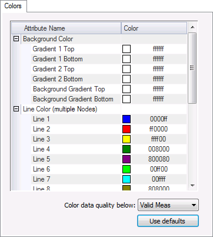Click the ffffff value for Gradient 1 Top

point(158,49)
